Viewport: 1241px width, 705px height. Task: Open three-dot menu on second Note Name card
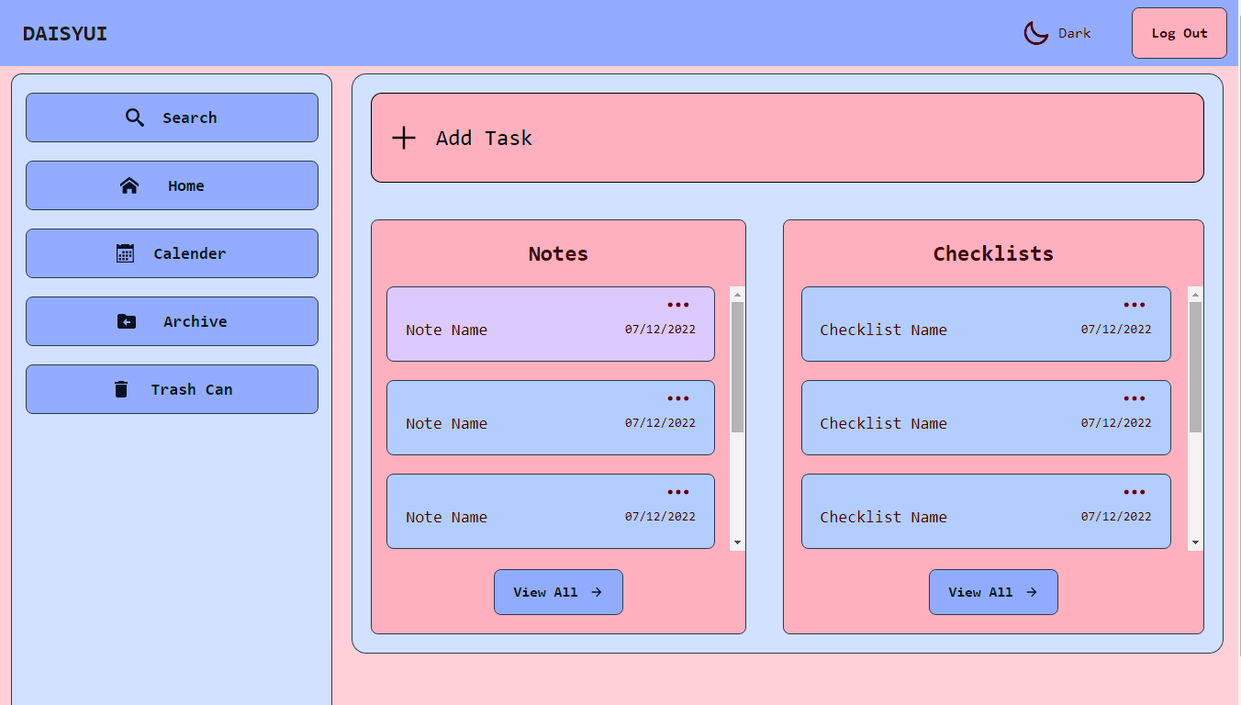pyautogui.click(x=678, y=398)
